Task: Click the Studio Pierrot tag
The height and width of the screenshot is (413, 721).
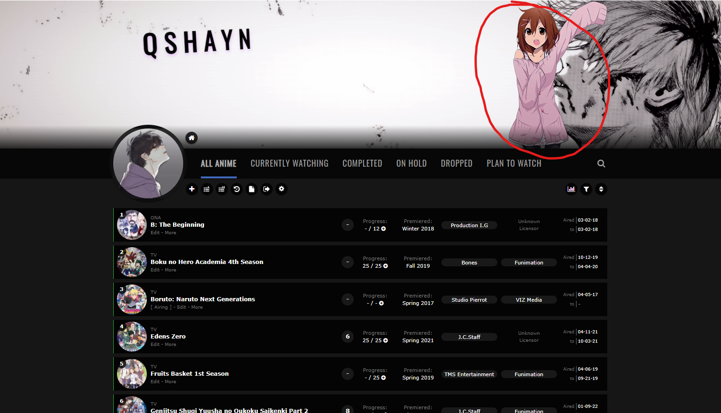Action: [469, 300]
